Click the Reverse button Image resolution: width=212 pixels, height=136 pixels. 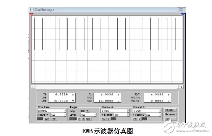(170, 114)
